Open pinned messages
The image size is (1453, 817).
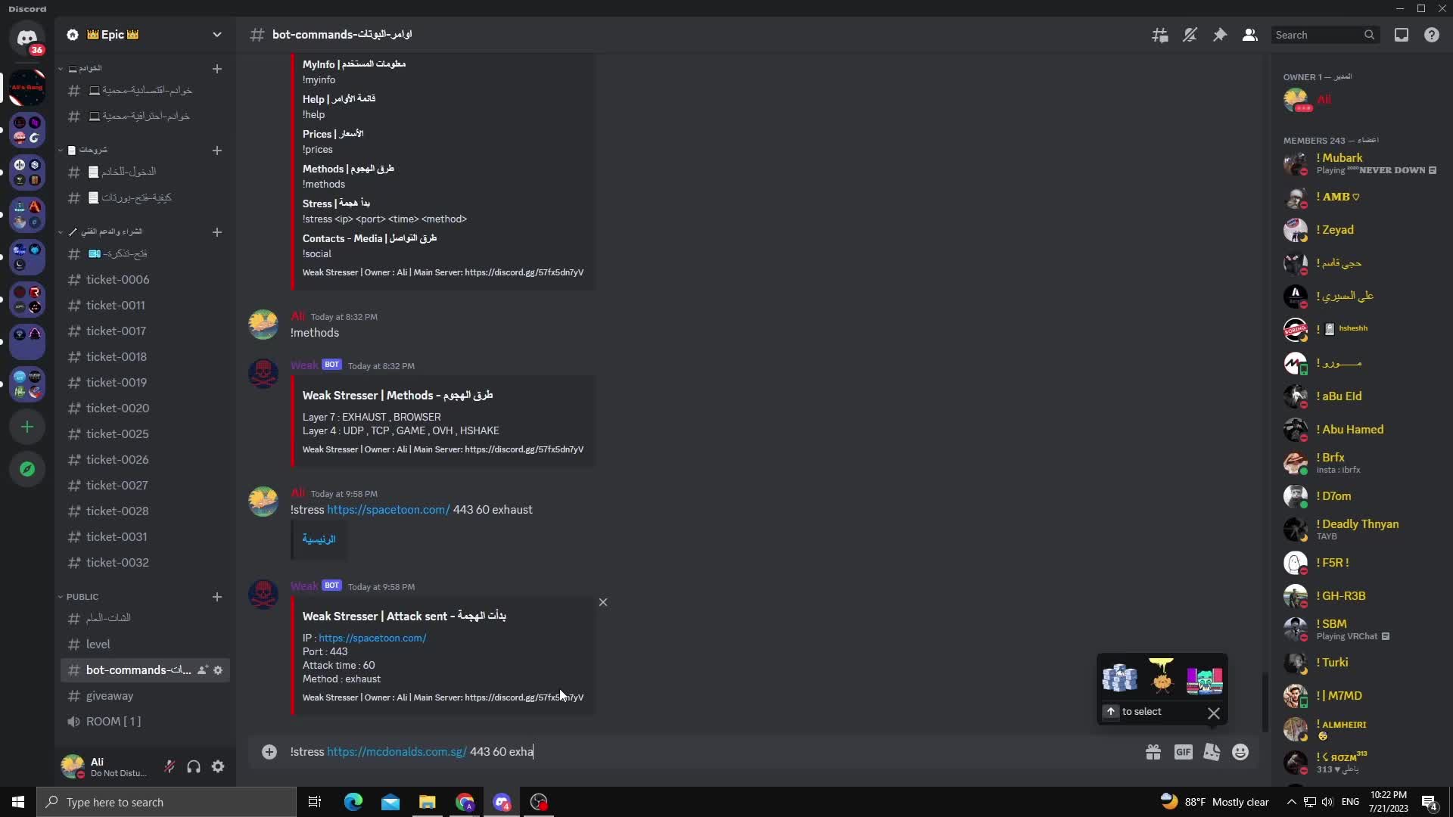click(1220, 35)
